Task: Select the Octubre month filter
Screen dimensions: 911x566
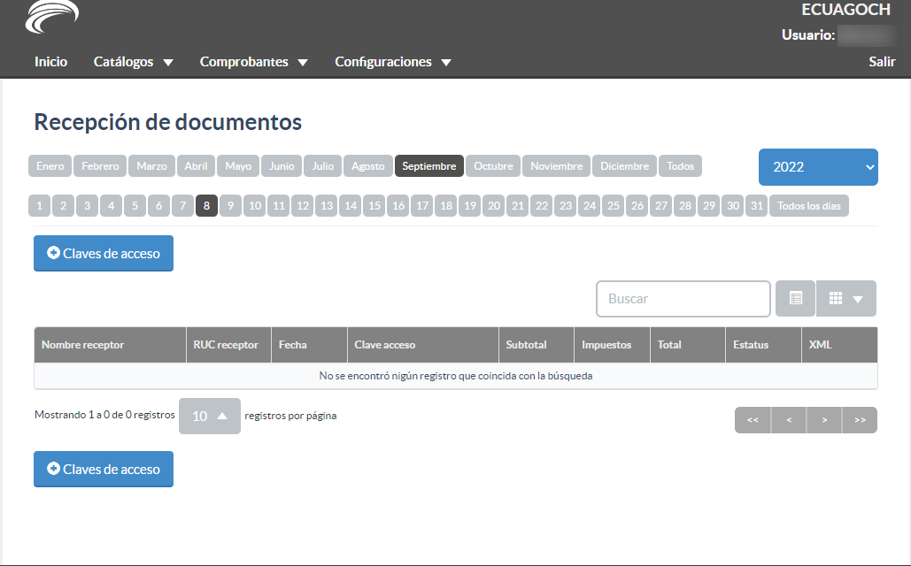Action: [493, 165]
